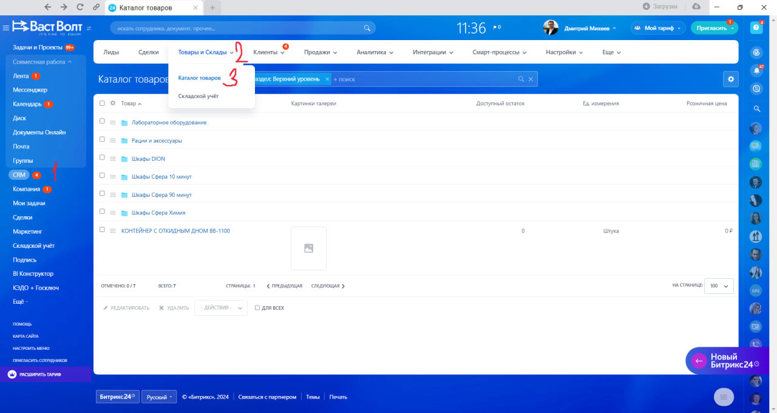Select Каталог товаров in the dropdown menu
Screen dimensions: 777x413
200,78
